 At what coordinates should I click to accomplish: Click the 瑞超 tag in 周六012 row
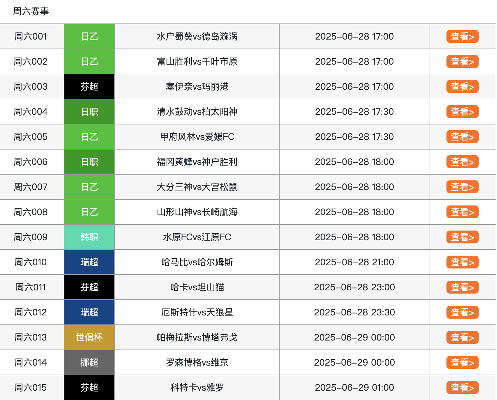pos(89,312)
